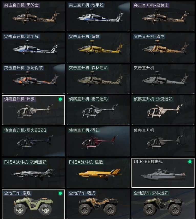Choose the default 侦察直升机 skin card

click(163, 141)
